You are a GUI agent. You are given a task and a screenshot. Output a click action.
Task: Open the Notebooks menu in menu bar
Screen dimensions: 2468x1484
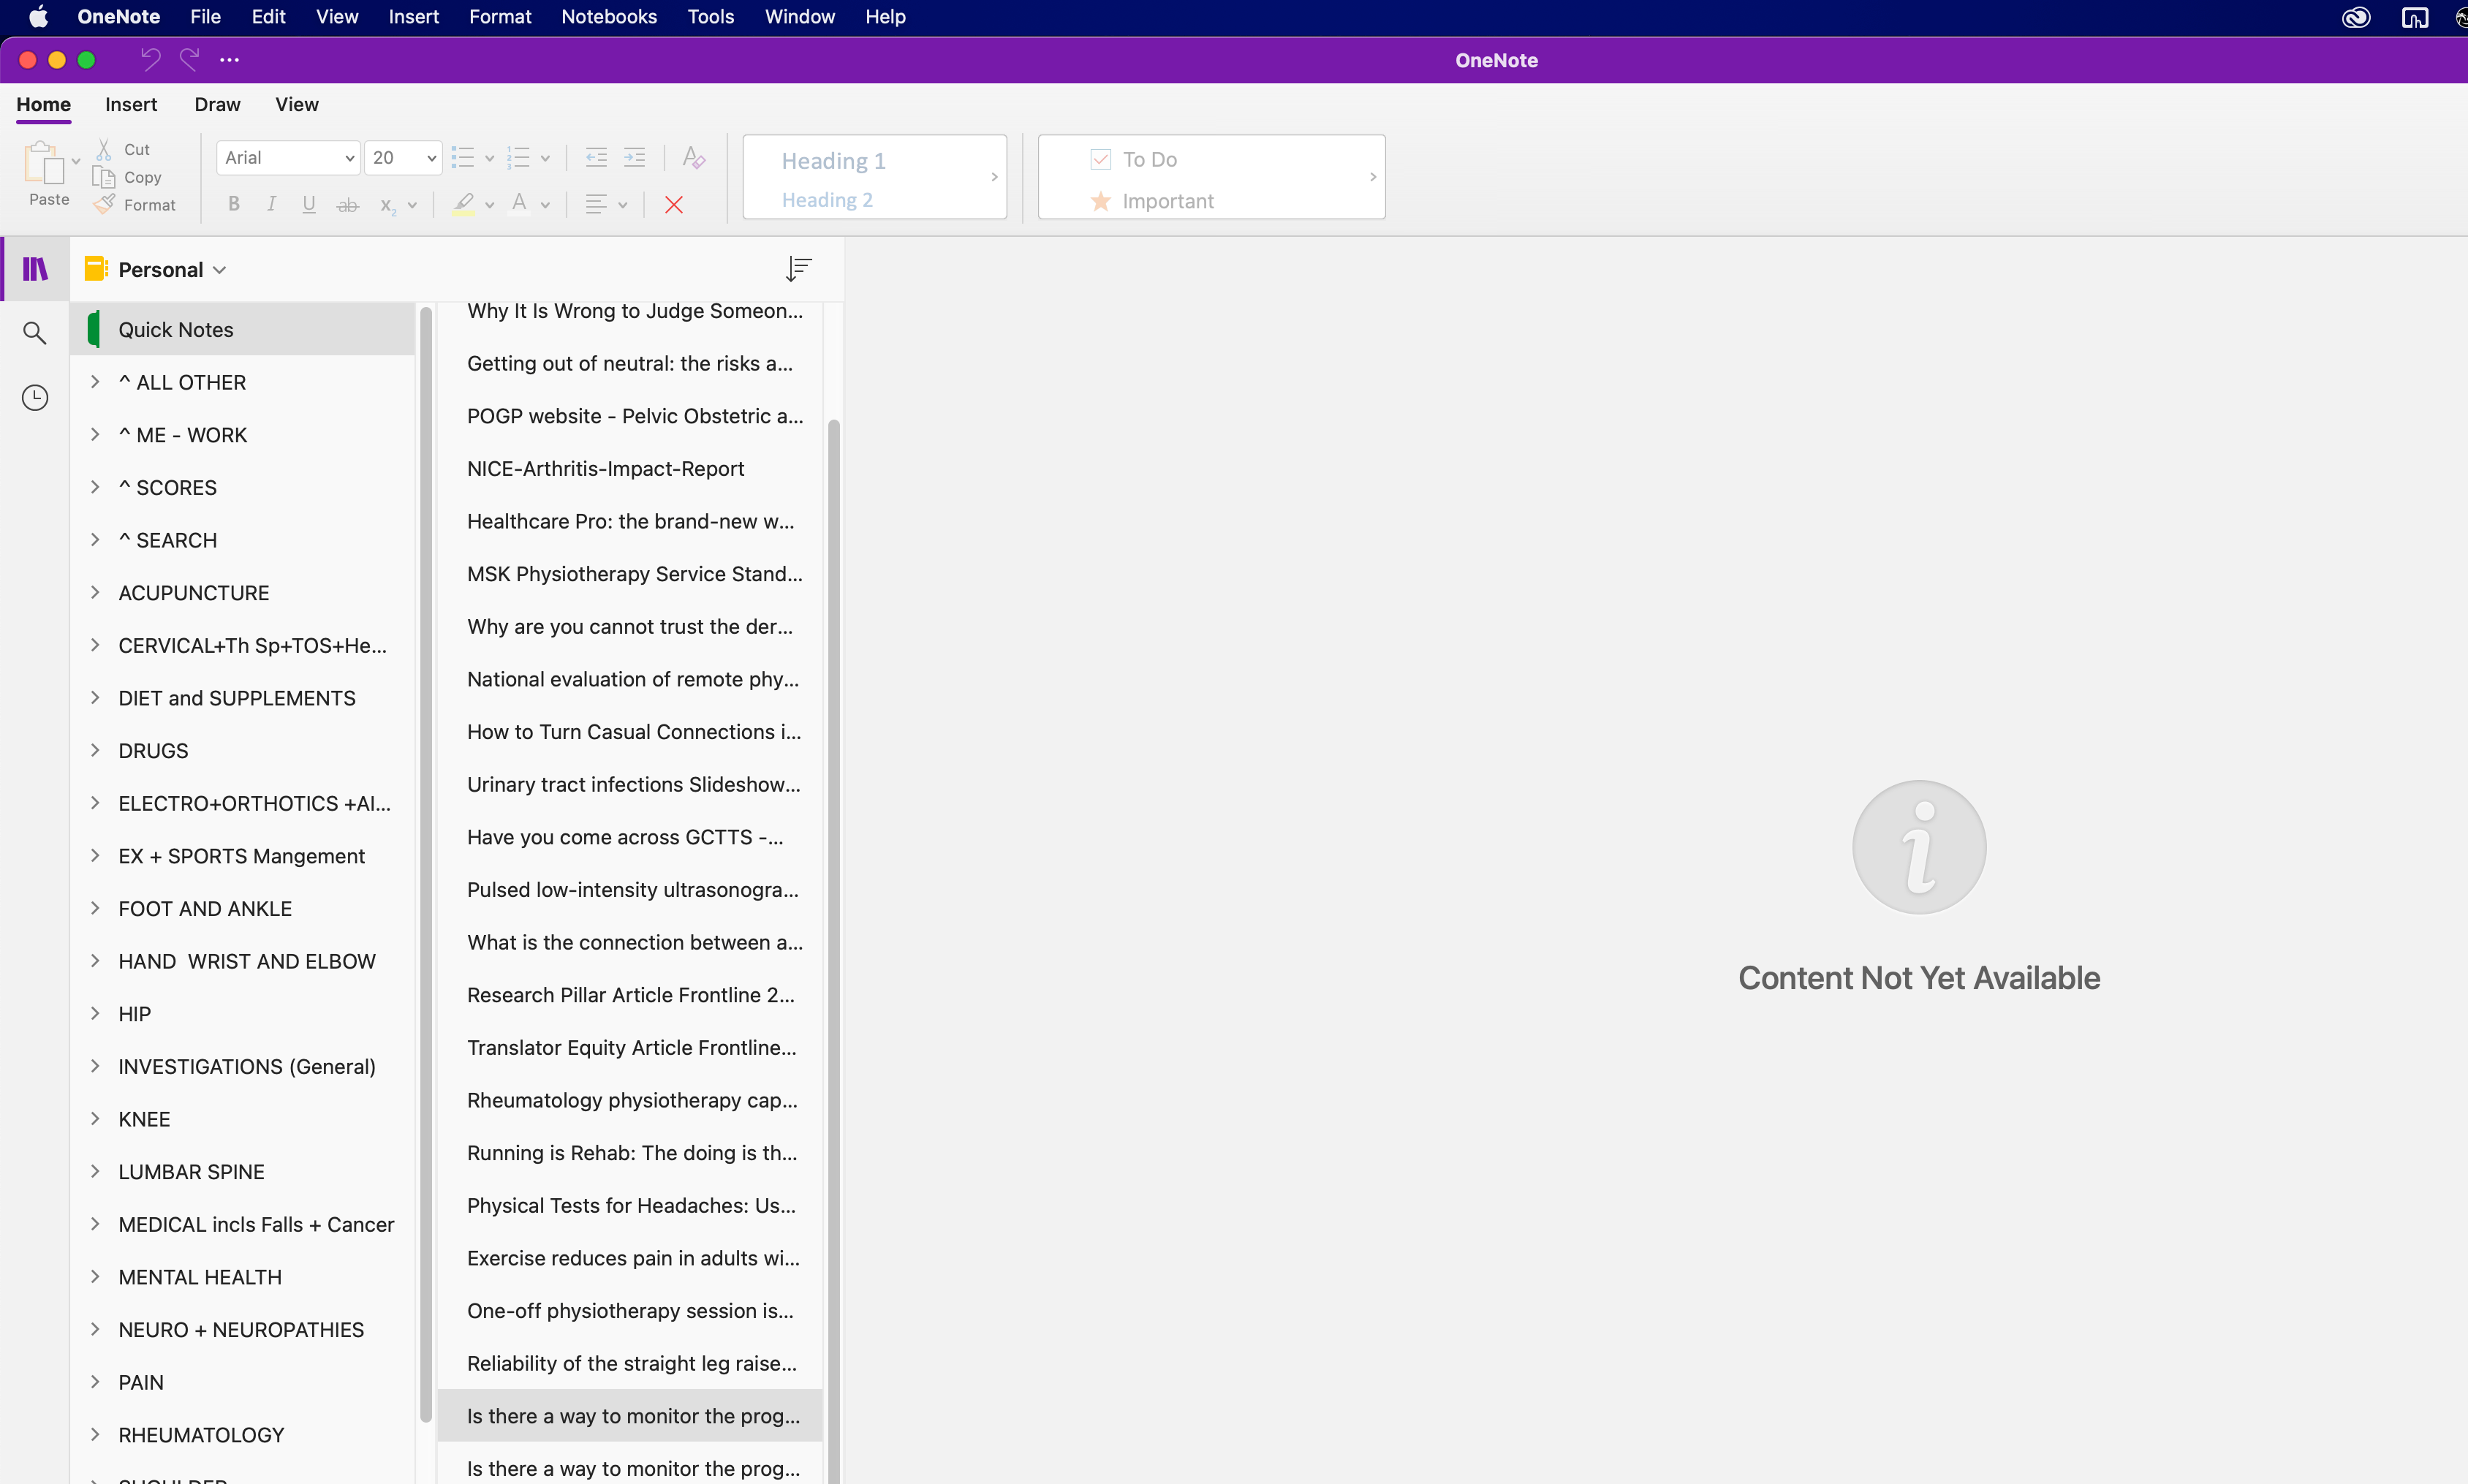609,17
